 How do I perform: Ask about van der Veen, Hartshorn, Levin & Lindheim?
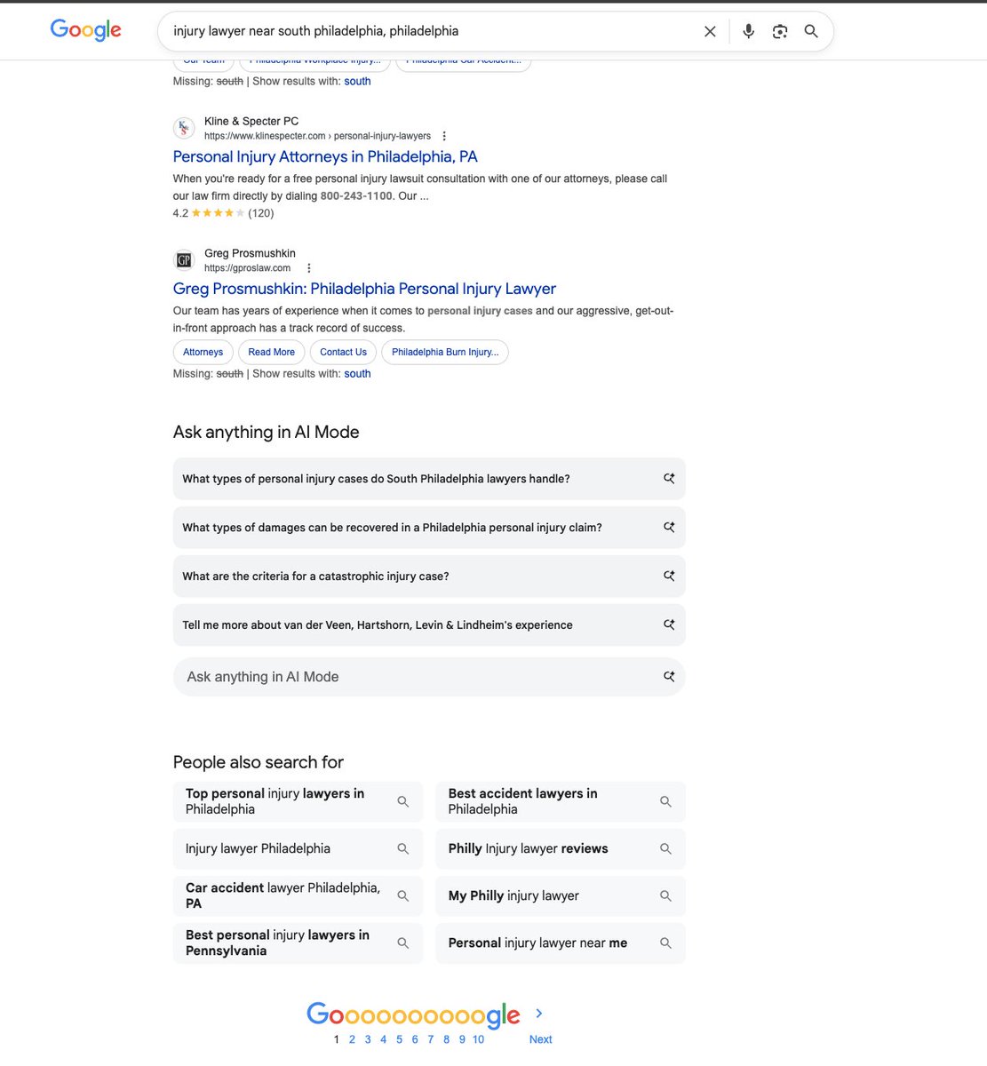pyautogui.click(x=429, y=624)
